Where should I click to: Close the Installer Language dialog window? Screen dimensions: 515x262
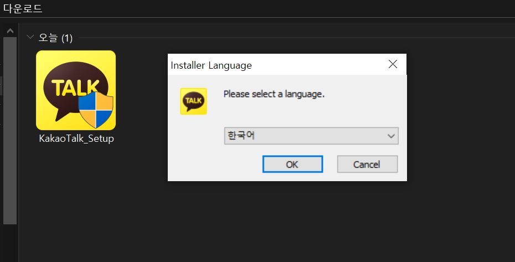pos(393,64)
